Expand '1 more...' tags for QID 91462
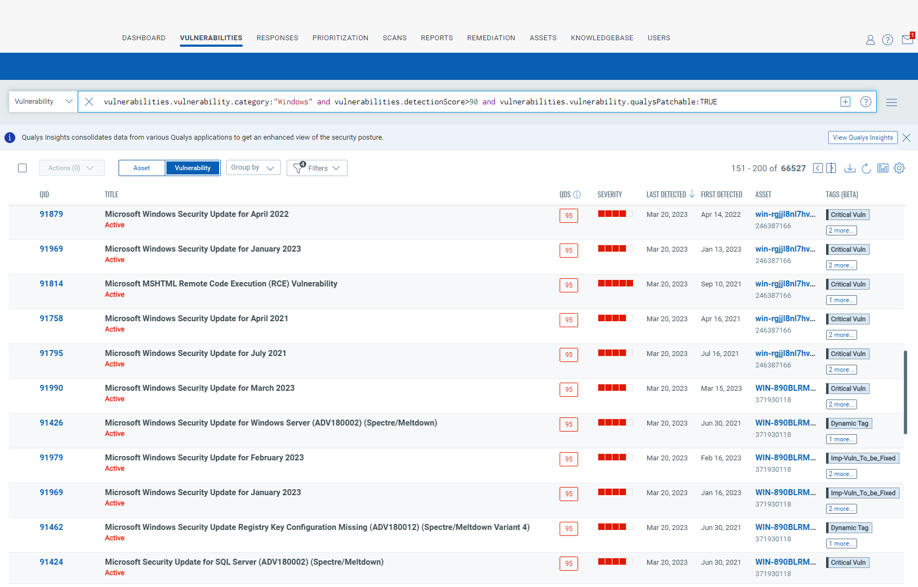 pos(842,544)
